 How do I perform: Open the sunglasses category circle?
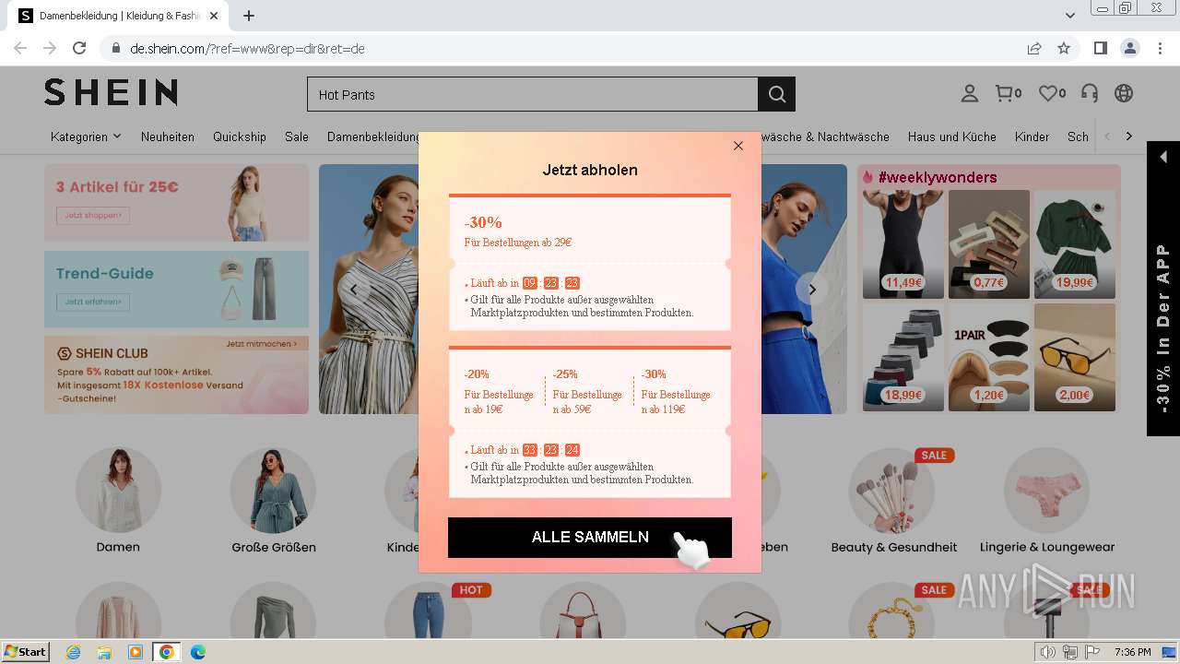tap(737, 611)
